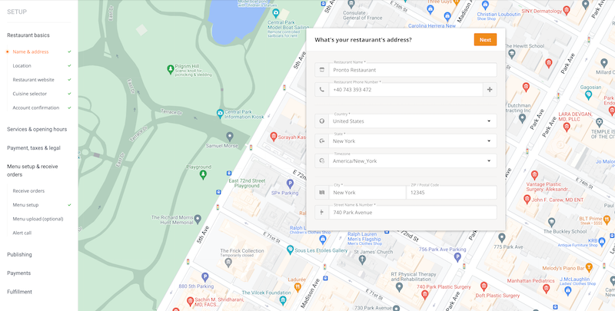Click the city map icon beside City
The width and height of the screenshot is (615, 311).
pyautogui.click(x=322, y=192)
